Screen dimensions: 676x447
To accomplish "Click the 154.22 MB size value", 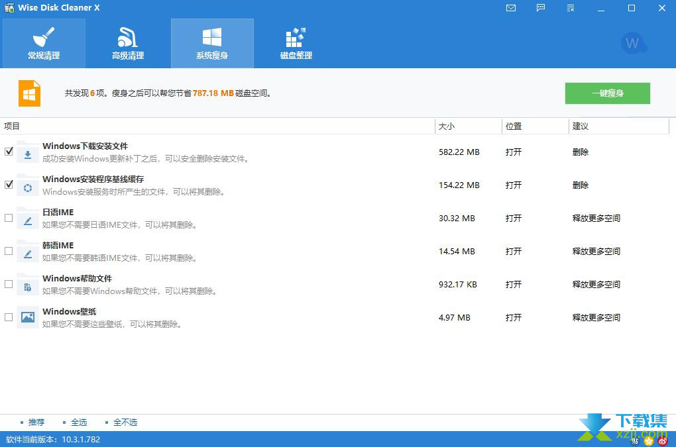I will click(x=459, y=185).
